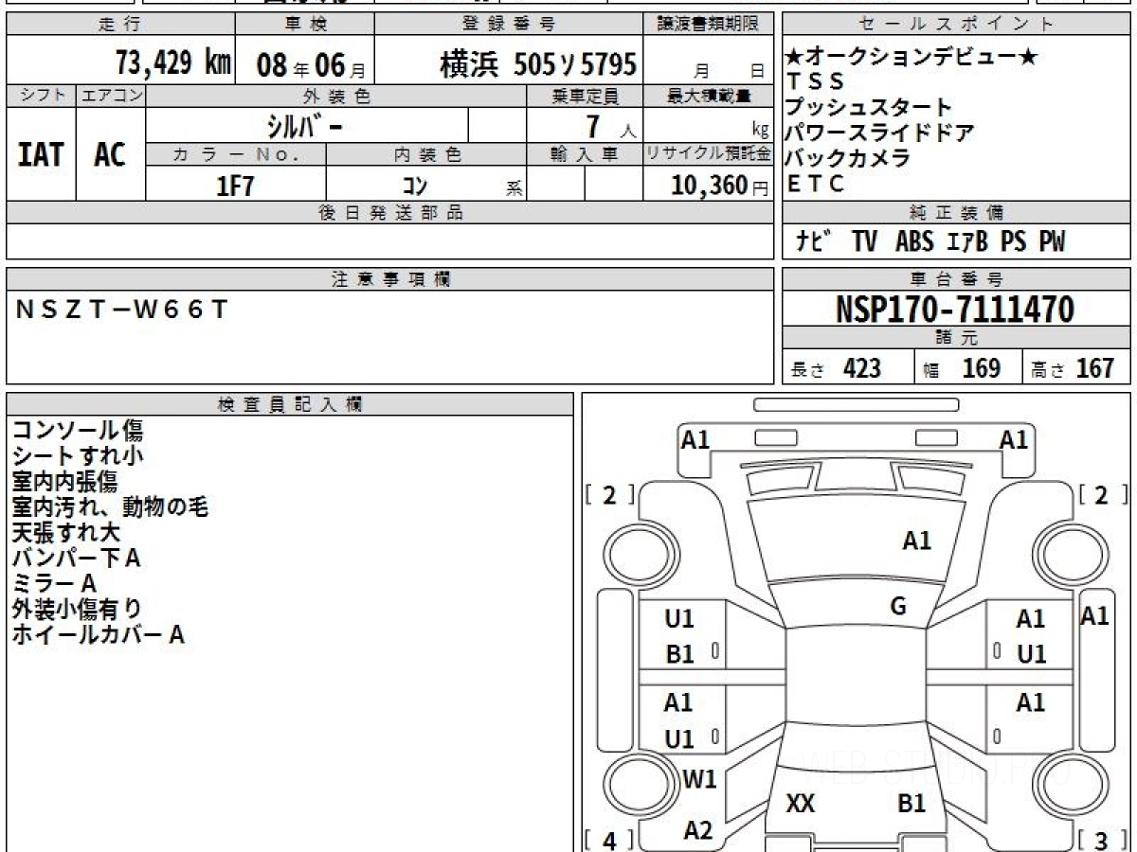The image size is (1137, 852).
Task: Select length value 423
Action: [x=862, y=368]
